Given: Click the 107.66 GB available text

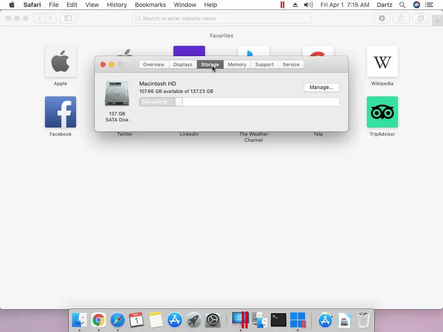Looking at the screenshot, I should tap(176, 91).
